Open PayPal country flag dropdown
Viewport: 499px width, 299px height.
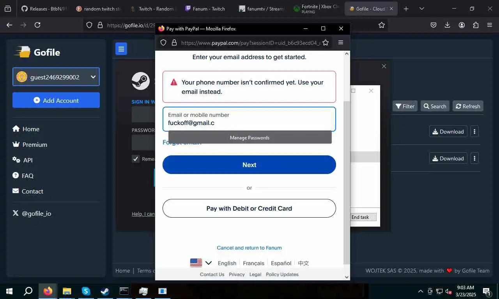tap(201, 263)
